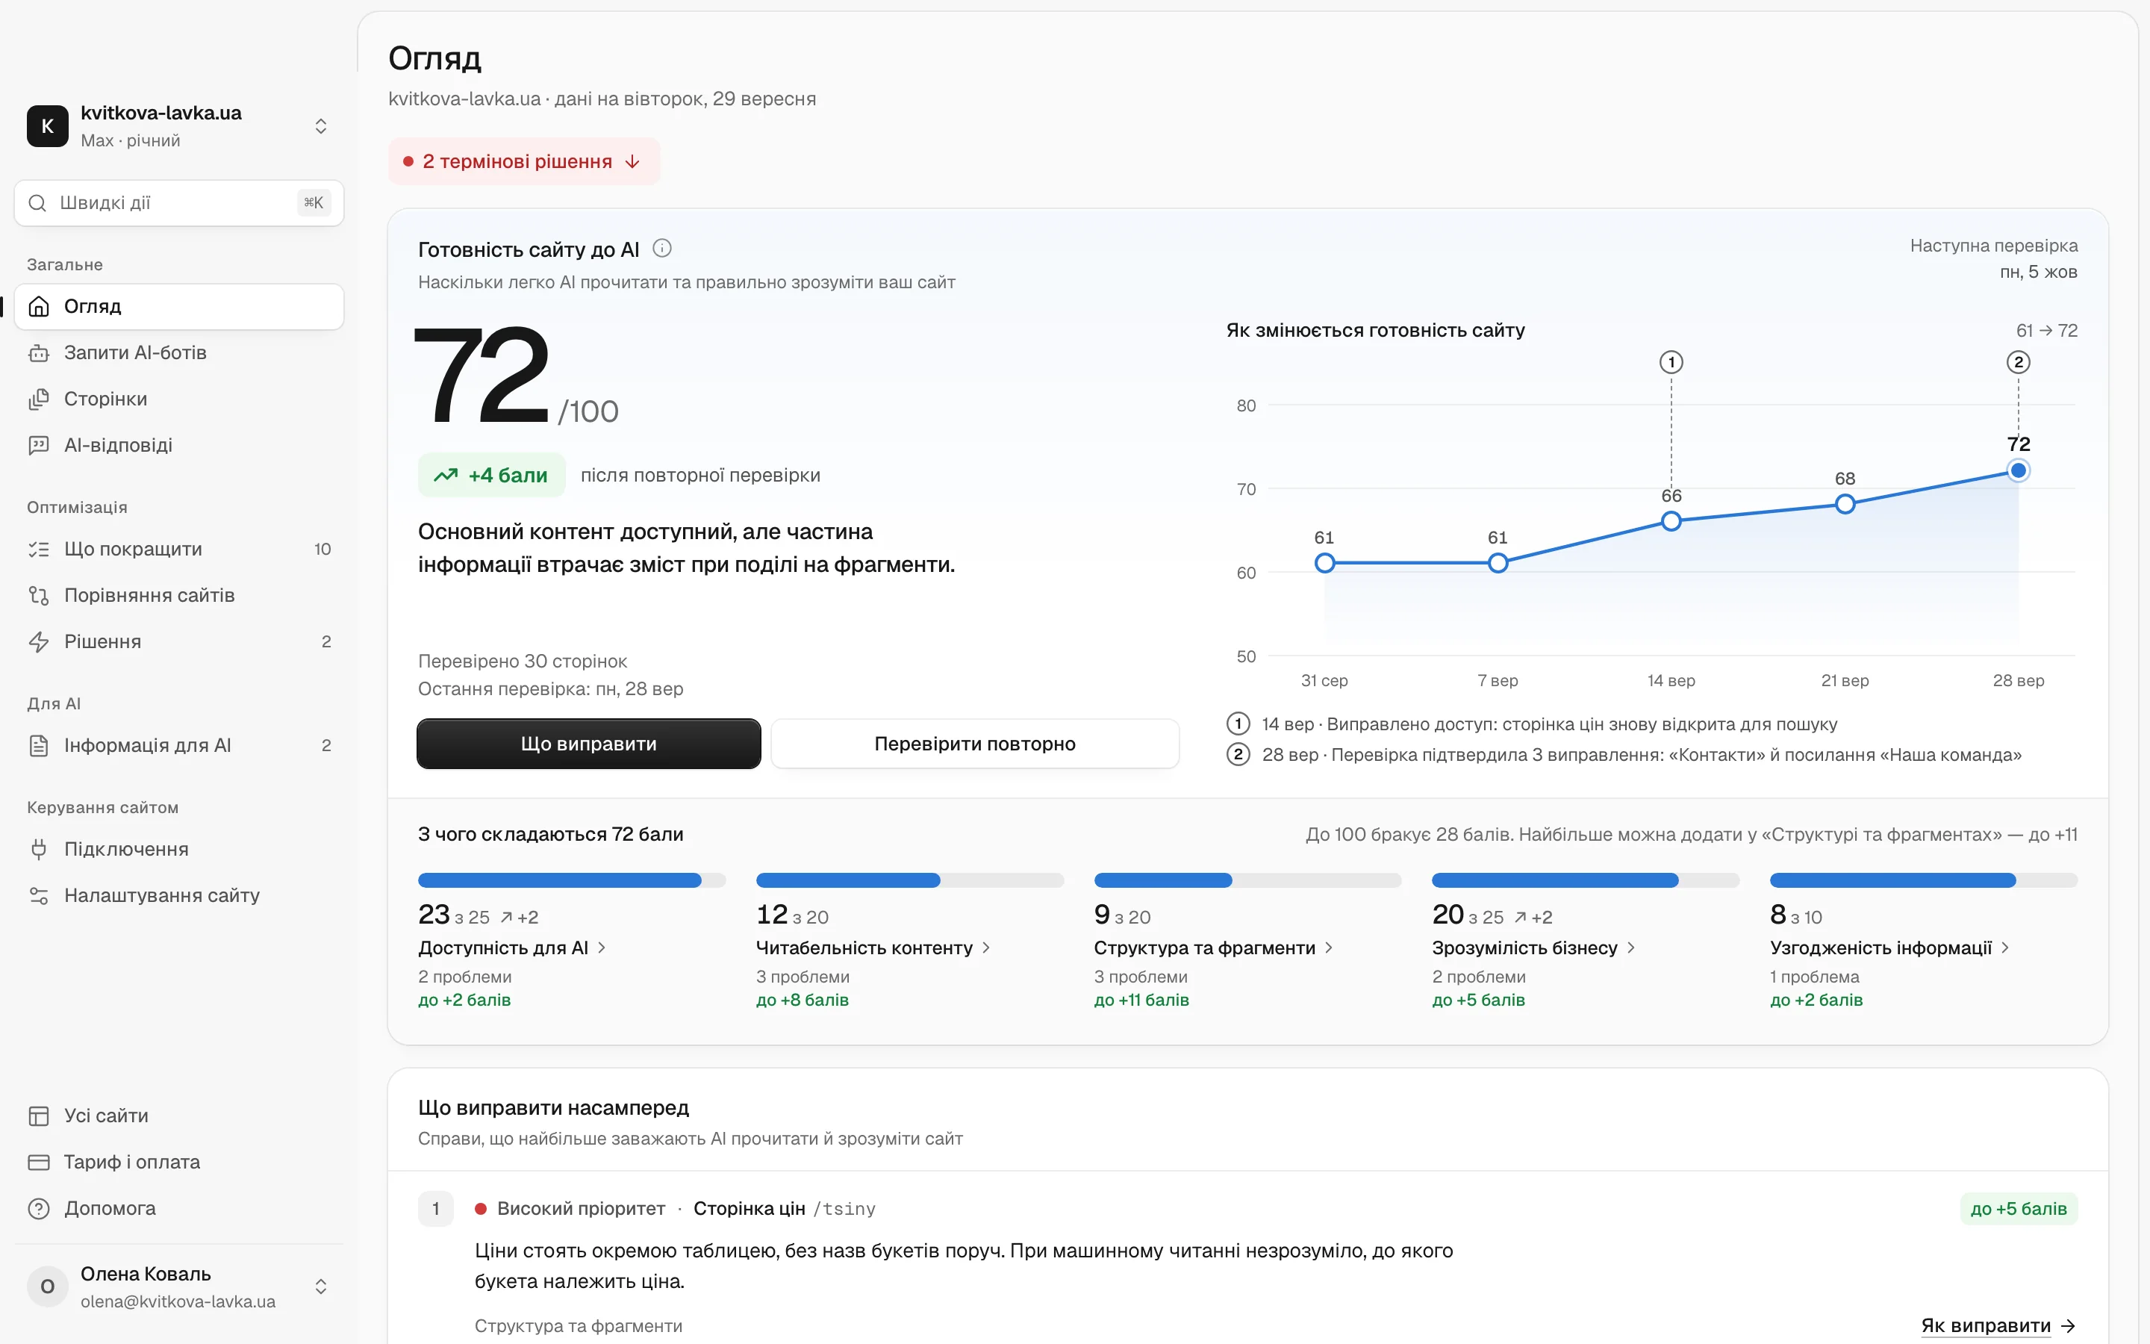Expand the Олена Коваль account menu
Image resolution: width=2150 pixels, height=1344 pixels.
[321, 1287]
